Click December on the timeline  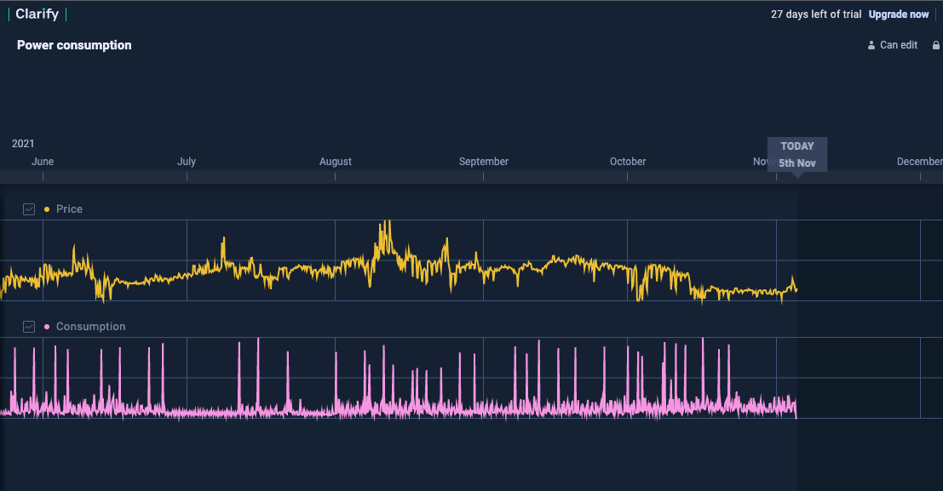(919, 162)
